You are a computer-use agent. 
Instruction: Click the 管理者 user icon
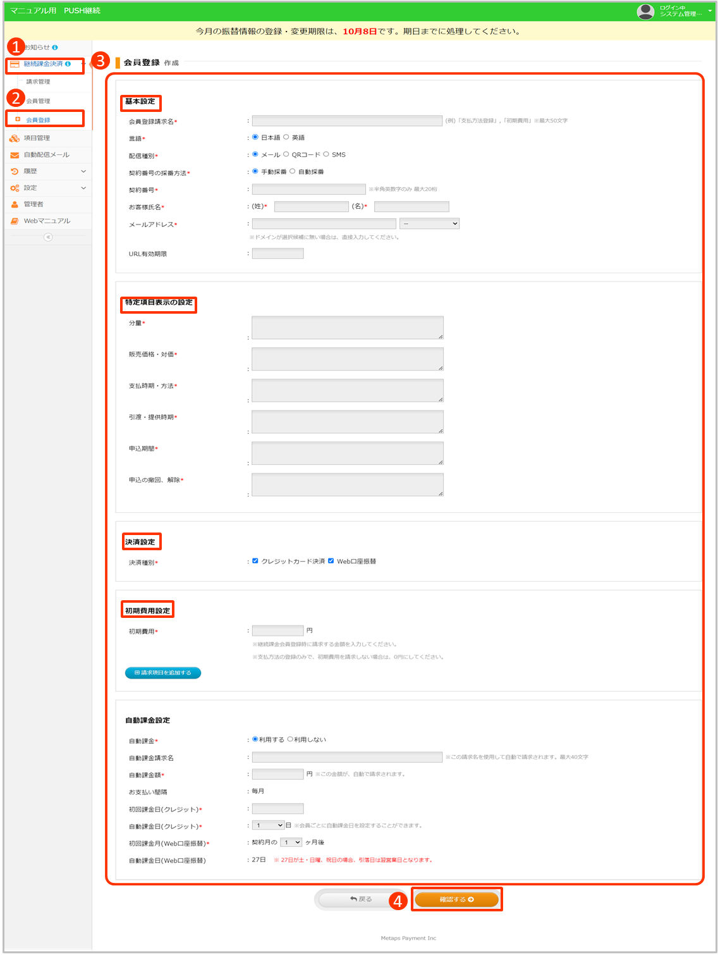(15, 204)
